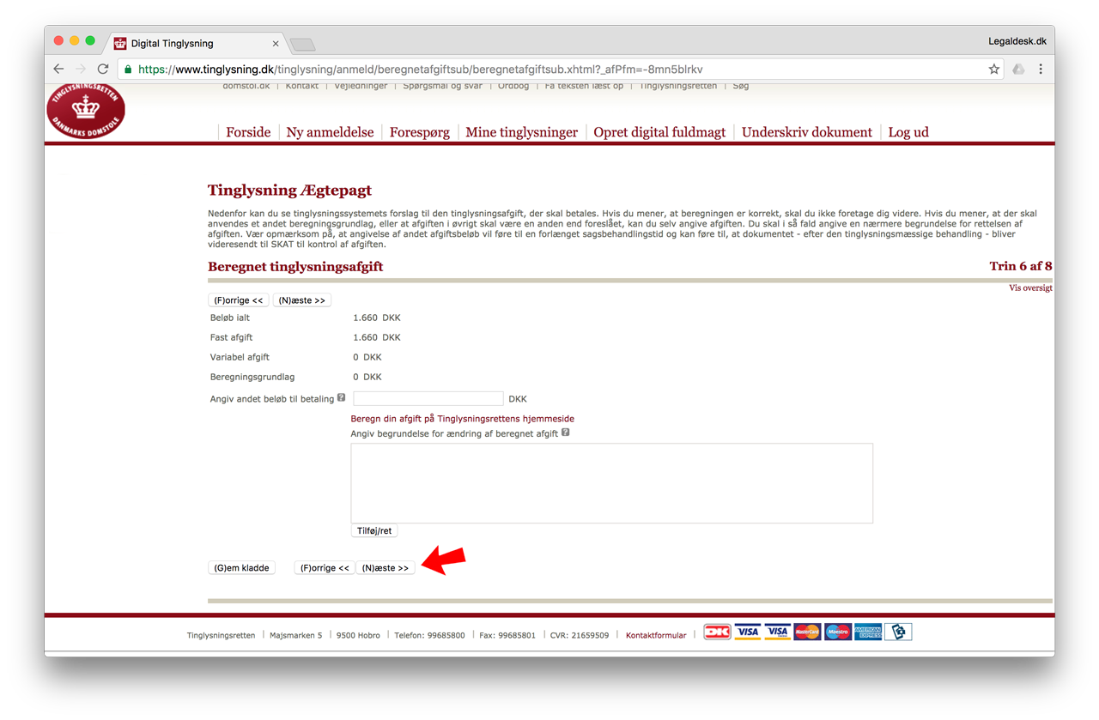This screenshot has width=1099, height=720.
Task: Click the (G)em kladde button
Action: [241, 567]
